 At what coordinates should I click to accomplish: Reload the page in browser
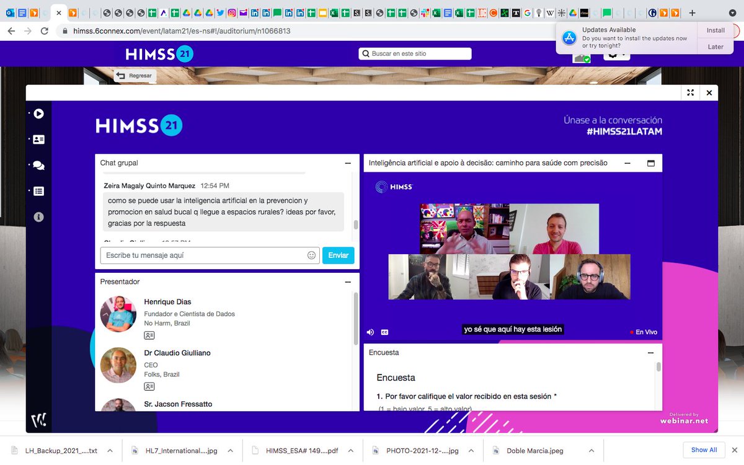[x=45, y=30]
